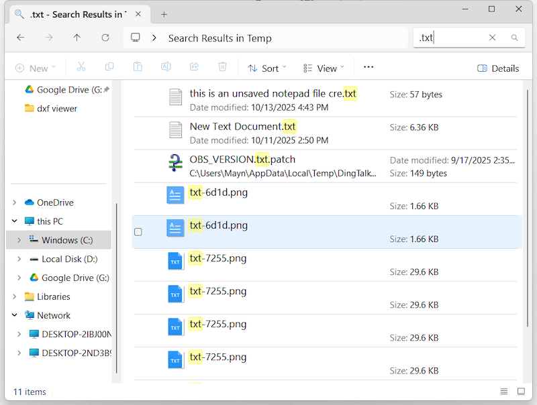Image resolution: width=537 pixels, height=405 pixels.
Task: Open the View dropdown
Action: click(x=324, y=68)
